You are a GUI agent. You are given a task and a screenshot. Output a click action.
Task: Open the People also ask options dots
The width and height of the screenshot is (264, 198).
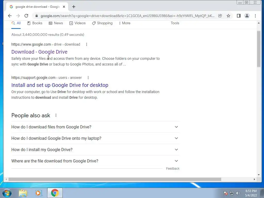coord(56,115)
